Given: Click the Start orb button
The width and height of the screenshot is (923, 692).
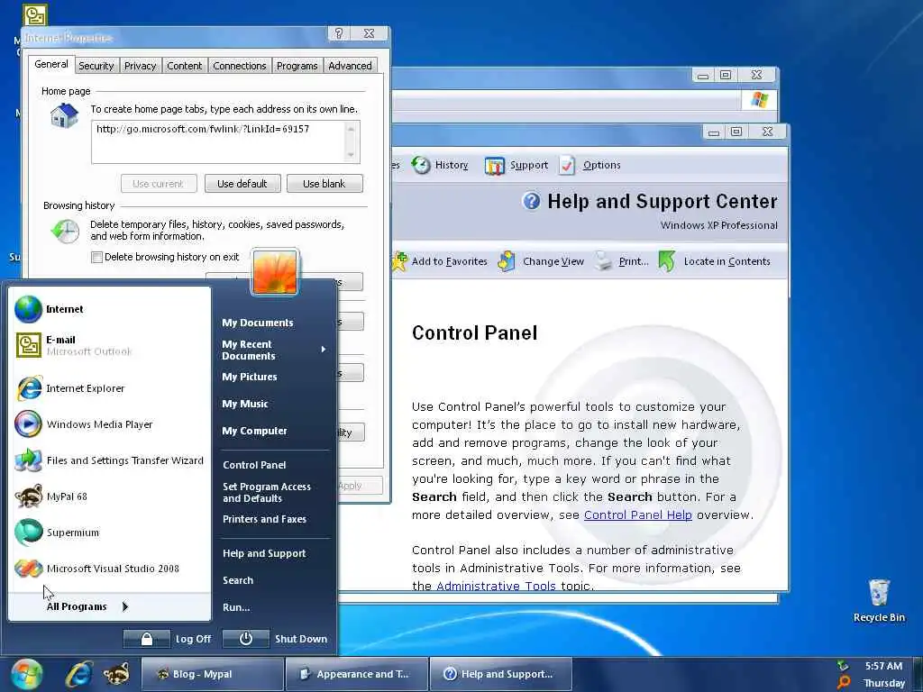Looking at the screenshot, I should (x=26, y=674).
